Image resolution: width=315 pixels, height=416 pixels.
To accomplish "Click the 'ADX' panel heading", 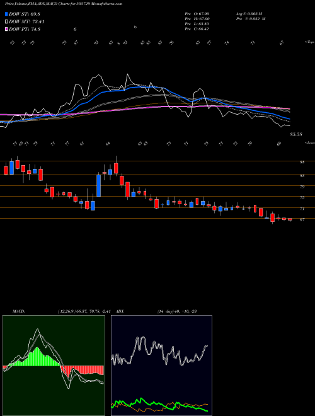I will (x=120, y=311).
